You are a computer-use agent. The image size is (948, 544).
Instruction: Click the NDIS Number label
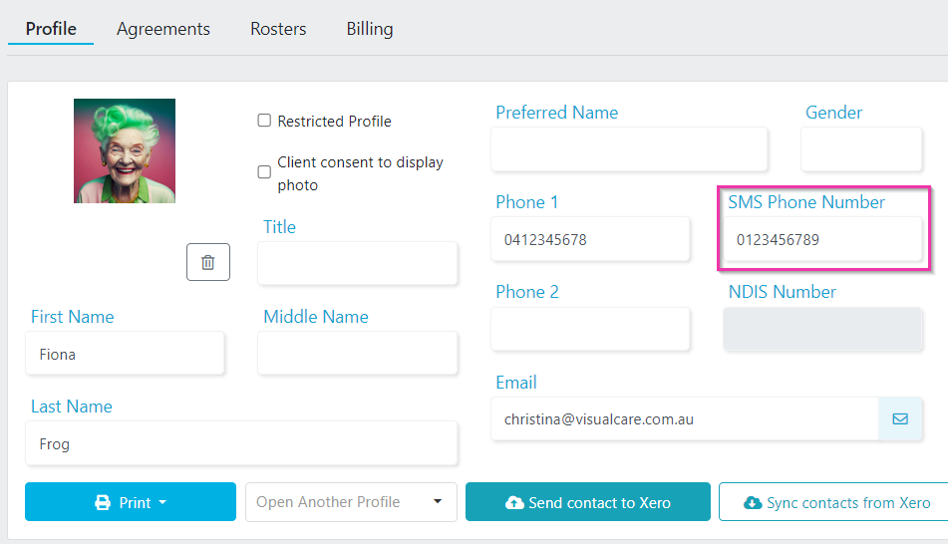pyautogui.click(x=782, y=292)
